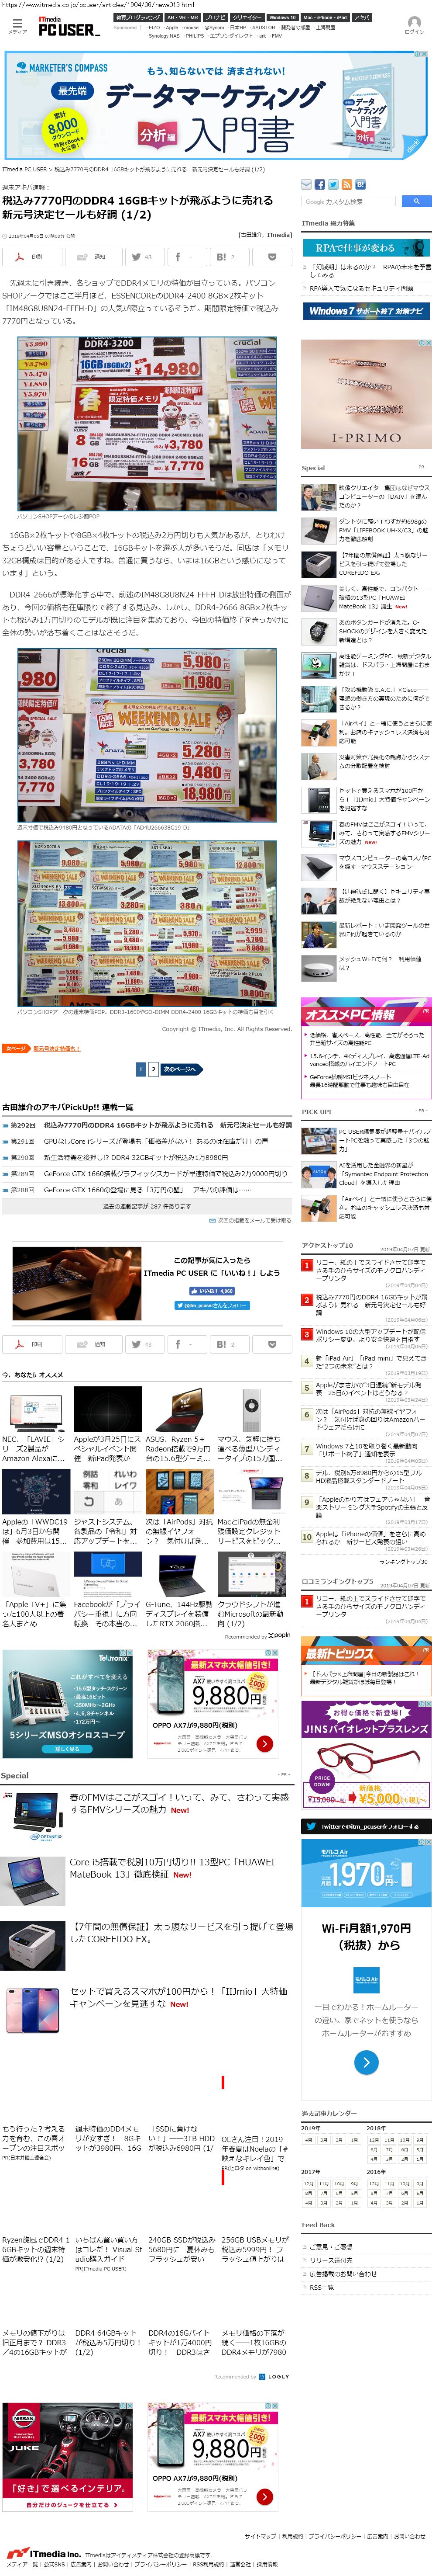This screenshot has width=432, height=2576.
Task: Open the 教育プログラミング nav tab
Action: 138,17
